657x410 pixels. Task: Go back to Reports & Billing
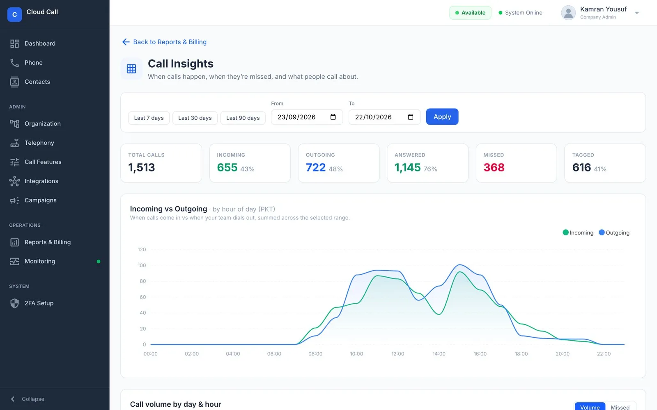(164, 42)
